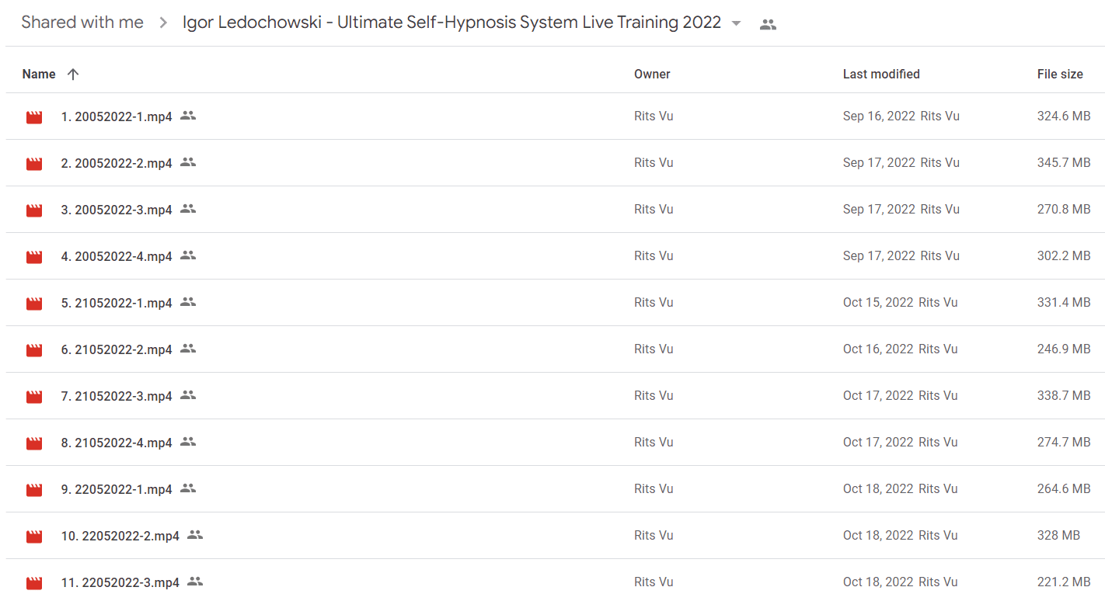Click the video icon for 3. 20052022-3.mp4
This screenshot has width=1105, height=601.
click(x=34, y=210)
